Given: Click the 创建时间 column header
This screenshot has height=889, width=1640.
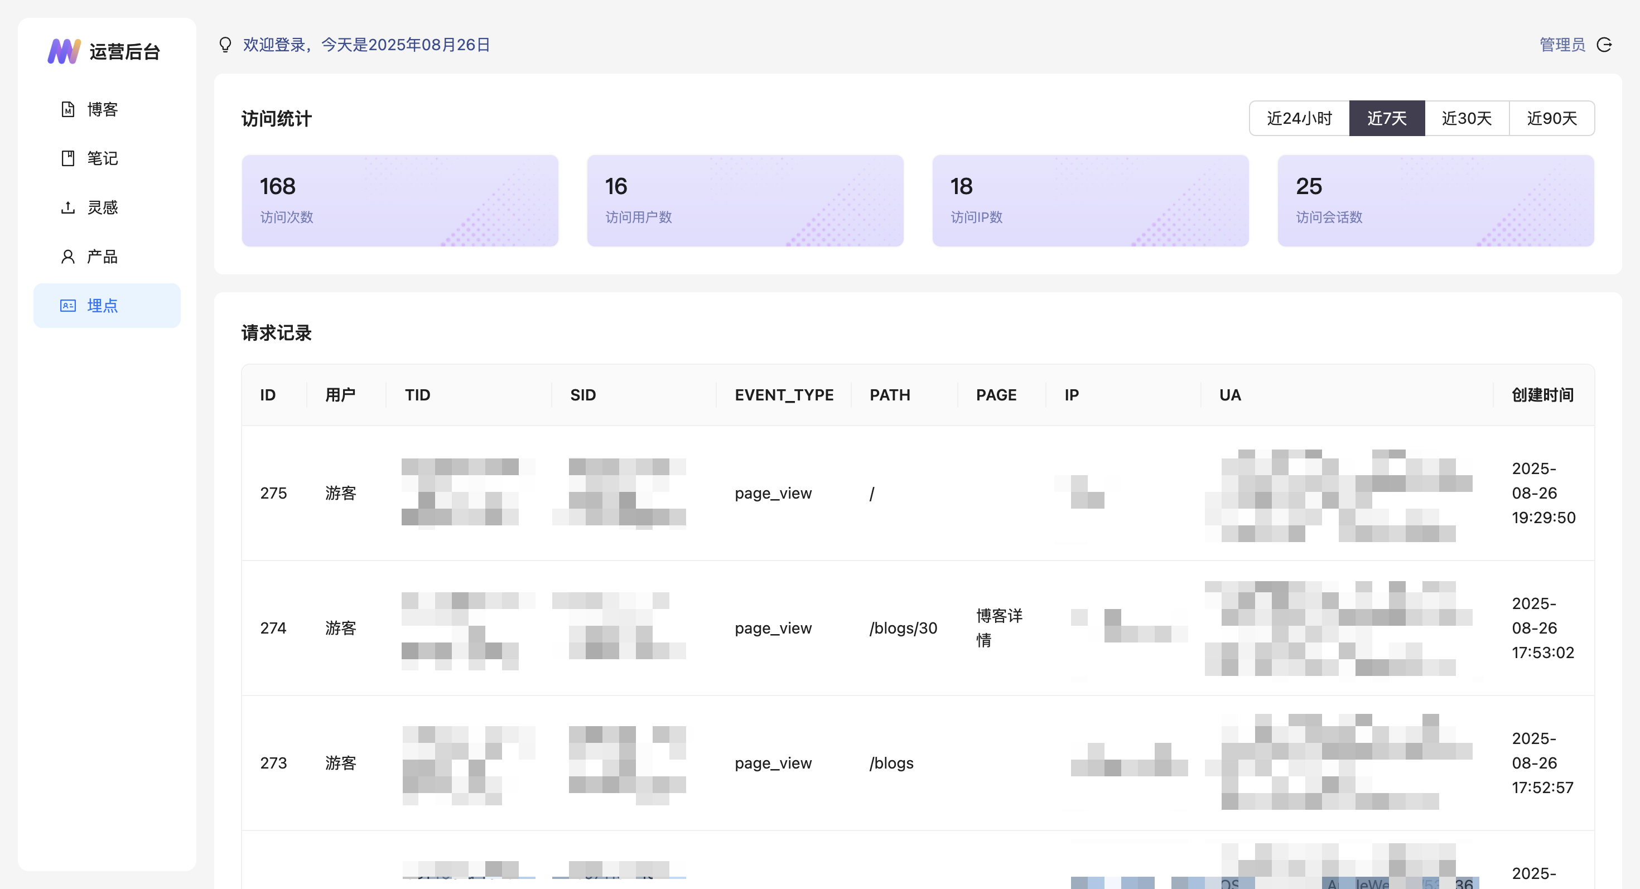Looking at the screenshot, I should 1542,395.
